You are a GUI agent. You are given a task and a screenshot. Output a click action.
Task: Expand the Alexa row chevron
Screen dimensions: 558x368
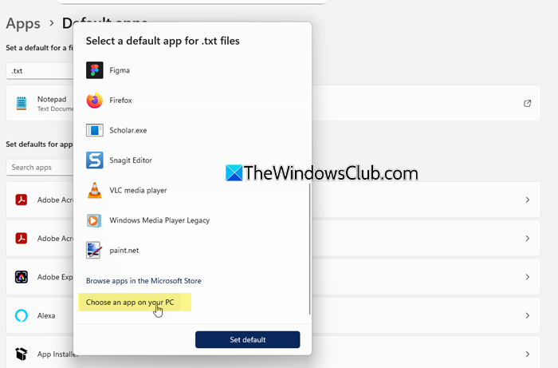pyautogui.click(x=528, y=315)
